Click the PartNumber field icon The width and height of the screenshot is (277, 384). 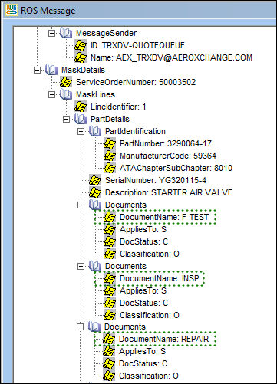[110, 143]
